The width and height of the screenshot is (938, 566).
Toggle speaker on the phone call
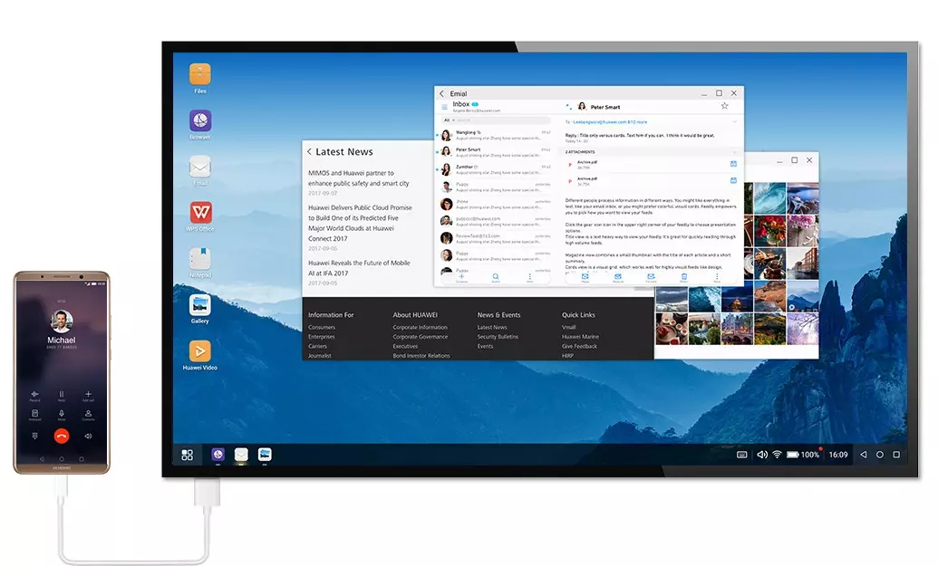(88, 436)
